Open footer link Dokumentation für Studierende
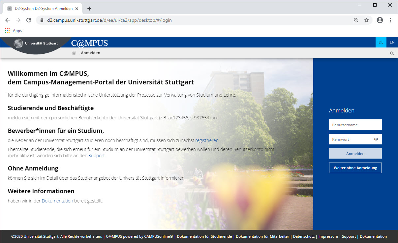Screen dimensions: 398x243 tap(204, 236)
